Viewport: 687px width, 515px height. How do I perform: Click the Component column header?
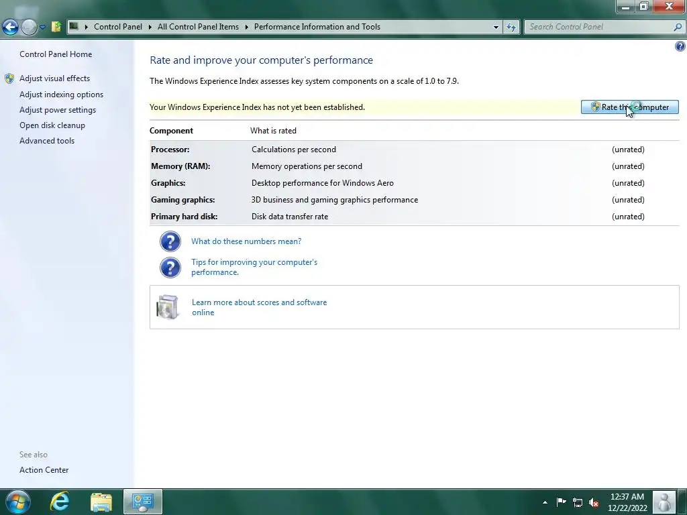171,131
